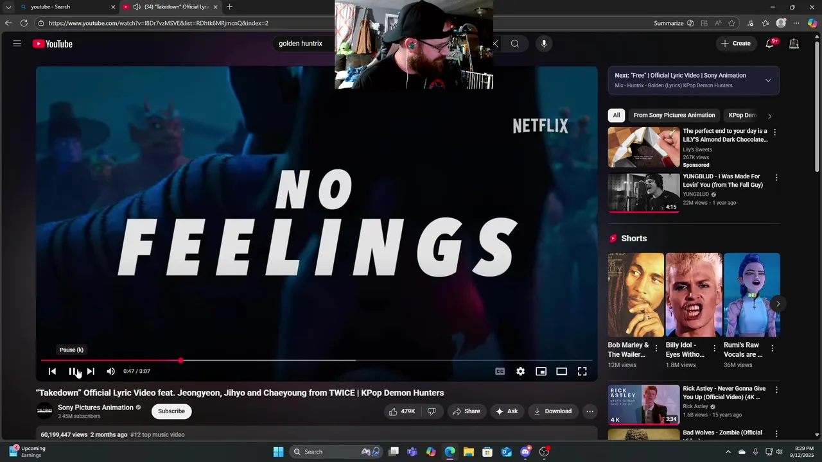Enter fullscreen mode
Screen dimensions: 822x462
click(582, 372)
